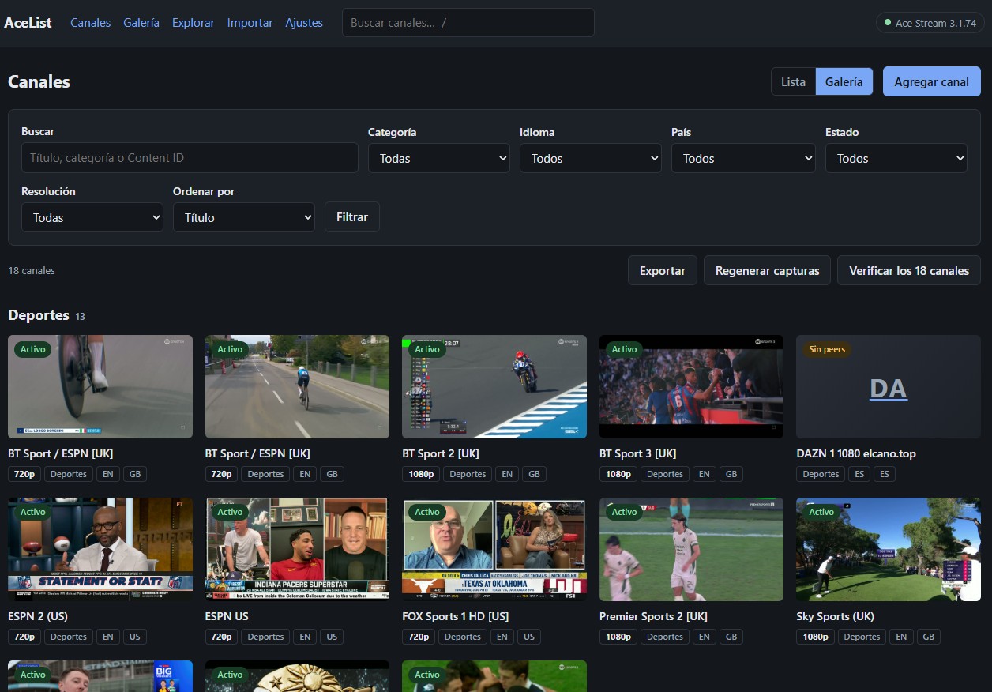
Task: Open Ajustes settings page
Action: pos(304,23)
